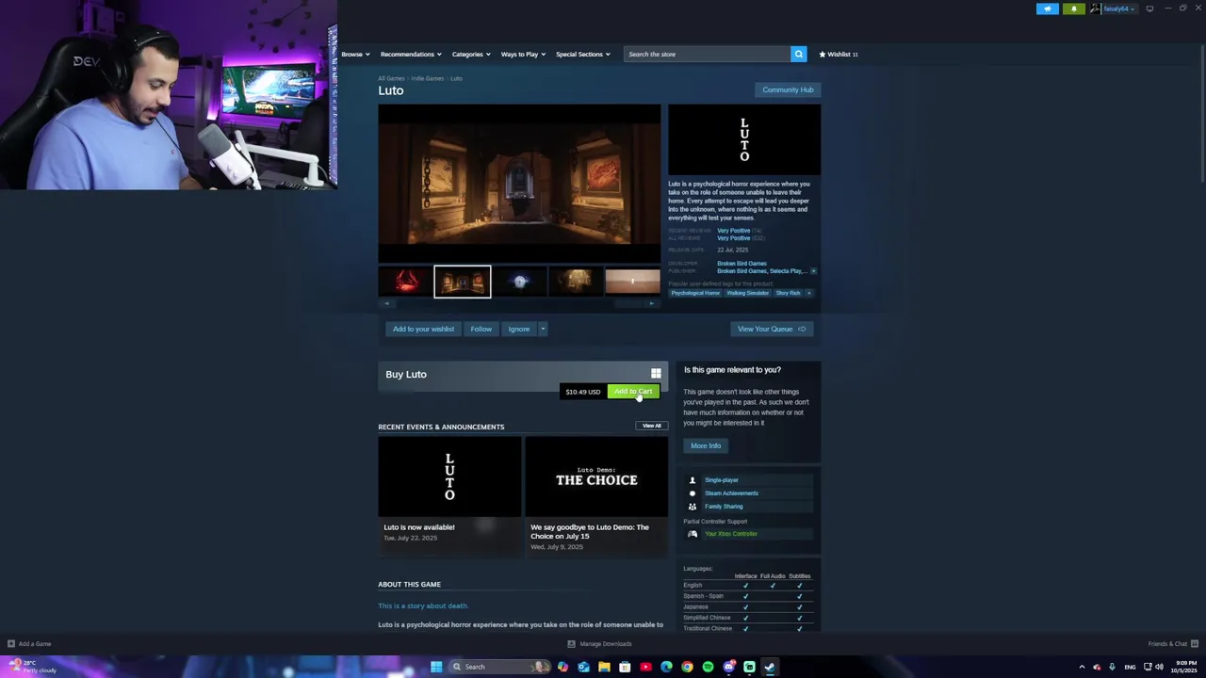This screenshot has height=678, width=1206.
Task: Click the All Games breadcrumb
Action: pos(391,78)
